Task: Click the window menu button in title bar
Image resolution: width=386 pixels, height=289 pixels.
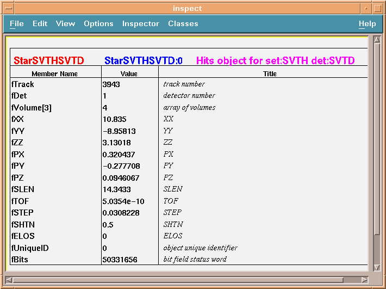Action: click(8, 8)
